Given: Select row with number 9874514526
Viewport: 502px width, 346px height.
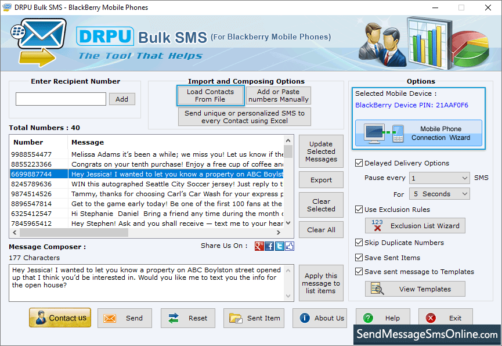Looking at the screenshot, I should [x=147, y=194].
